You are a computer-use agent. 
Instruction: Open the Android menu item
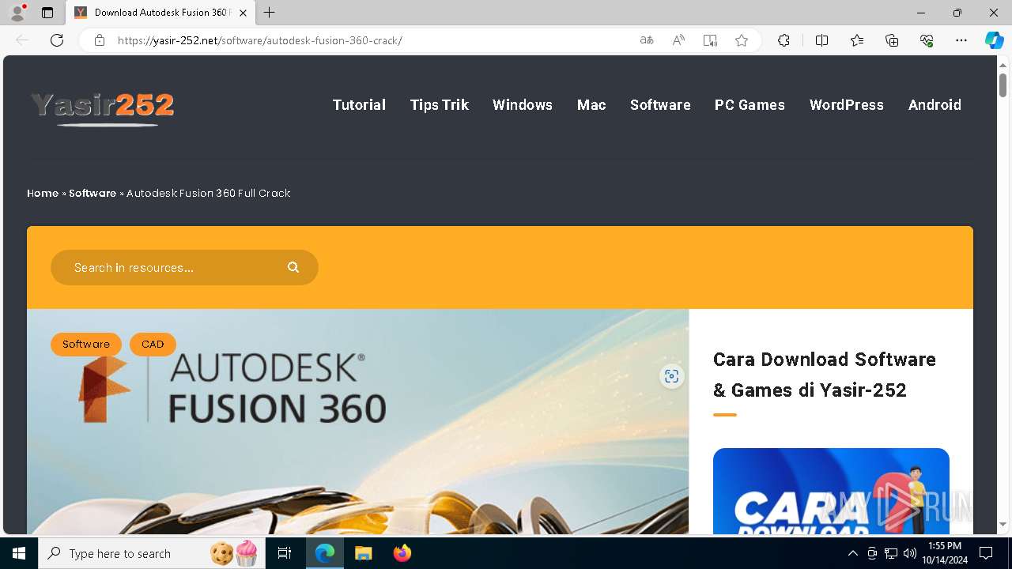pos(935,105)
